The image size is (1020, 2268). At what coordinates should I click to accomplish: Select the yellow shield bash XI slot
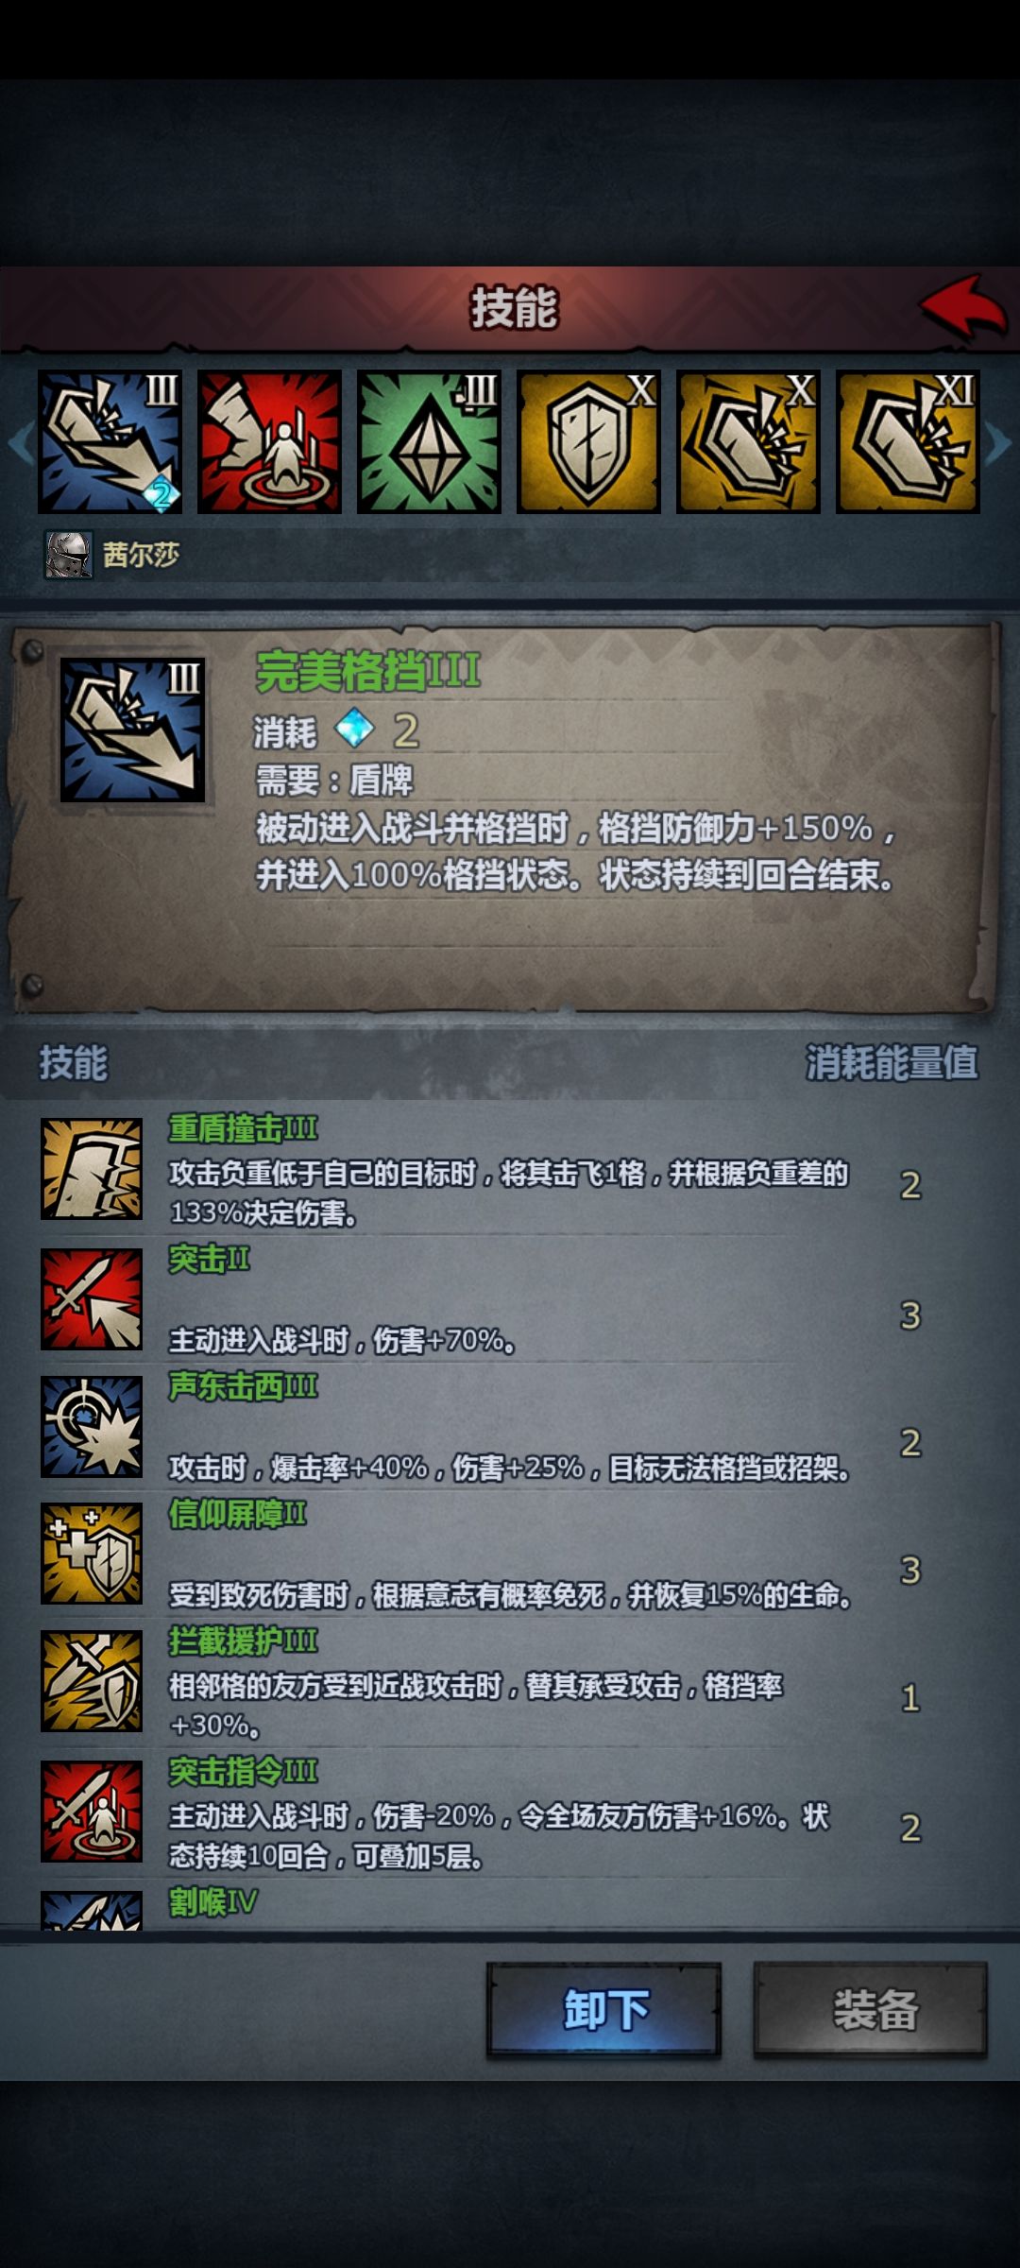[908, 442]
